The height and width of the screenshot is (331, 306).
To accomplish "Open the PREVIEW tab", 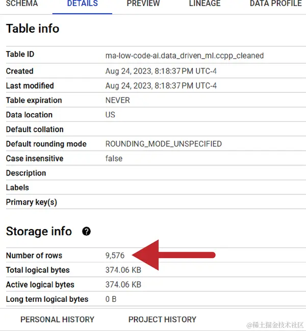I will (x=143, y=4).
